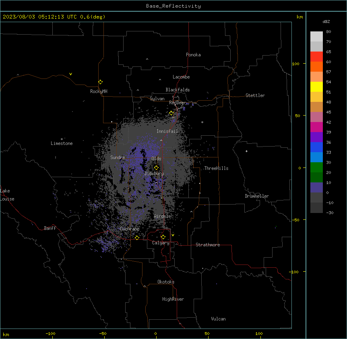This screenshot has height=339, width=347.
Task: Click the -30 value on the dBZ scale
Action: (x=330, y=213)
